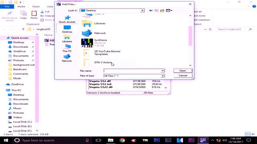Select Vegeta SSJ.txd in IMG Tool list

click(100, 84)
